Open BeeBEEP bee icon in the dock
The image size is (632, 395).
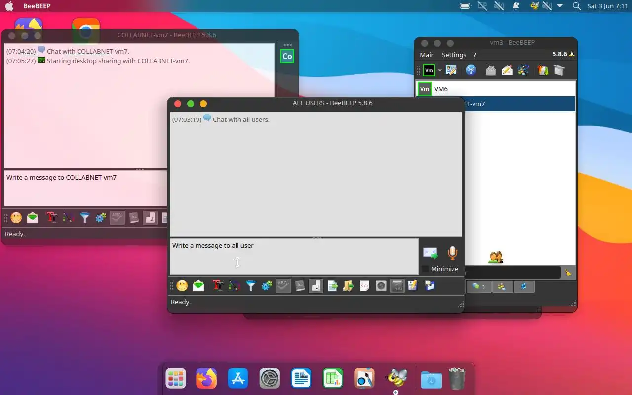click(396, 379)
